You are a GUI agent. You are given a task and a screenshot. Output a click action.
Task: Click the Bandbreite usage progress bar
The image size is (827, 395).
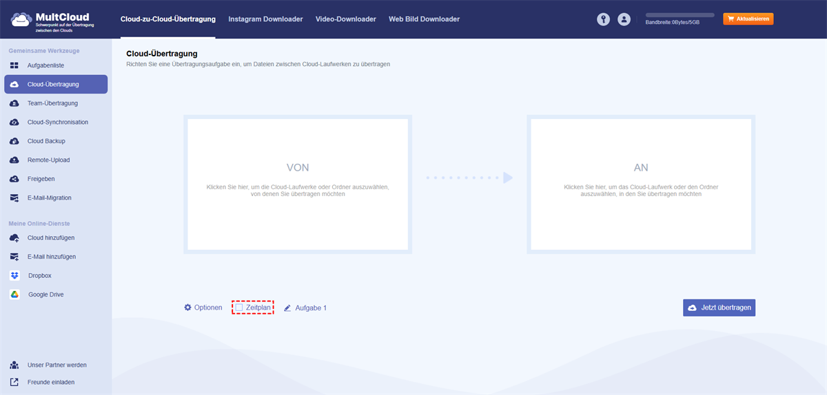point(680,15)
